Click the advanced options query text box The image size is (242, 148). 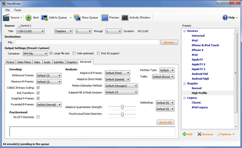(x=92, y=131)
